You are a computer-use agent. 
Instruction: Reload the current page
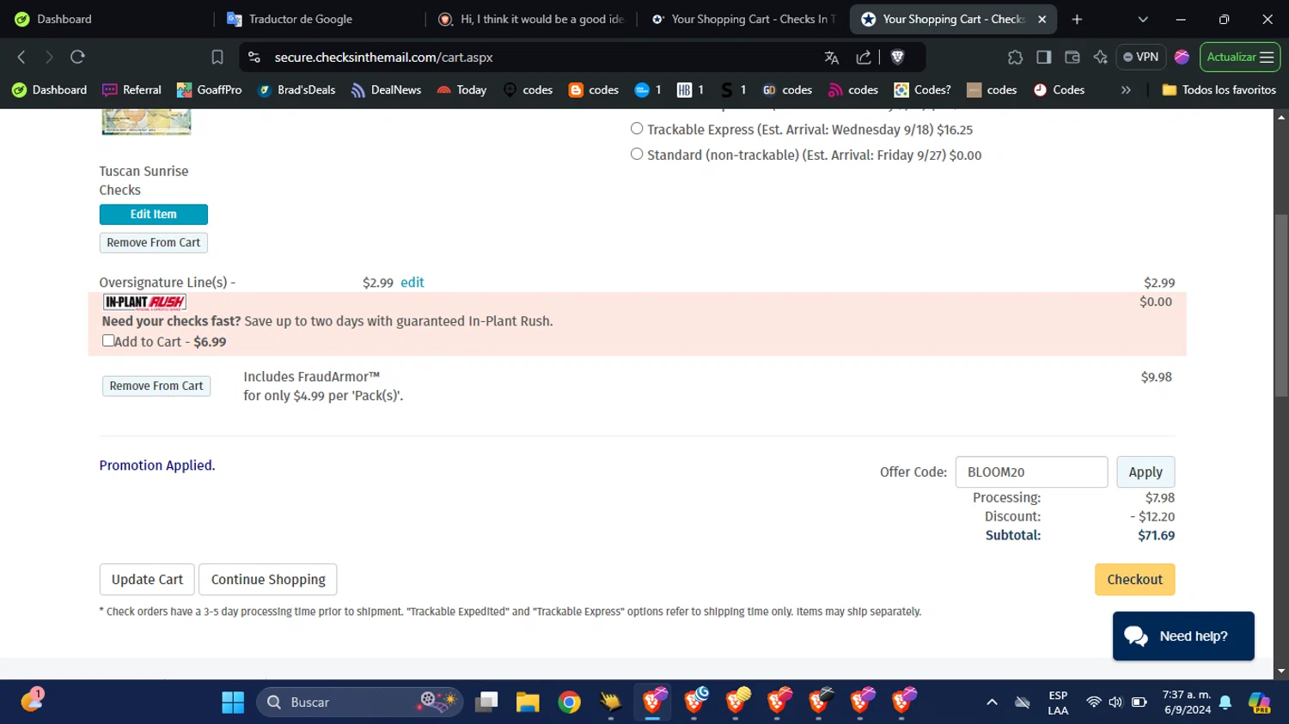click(x=77, y=57)
